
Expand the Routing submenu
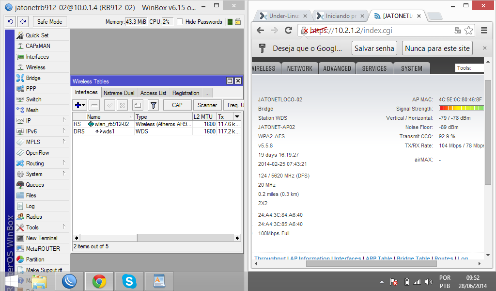point(64,163)
